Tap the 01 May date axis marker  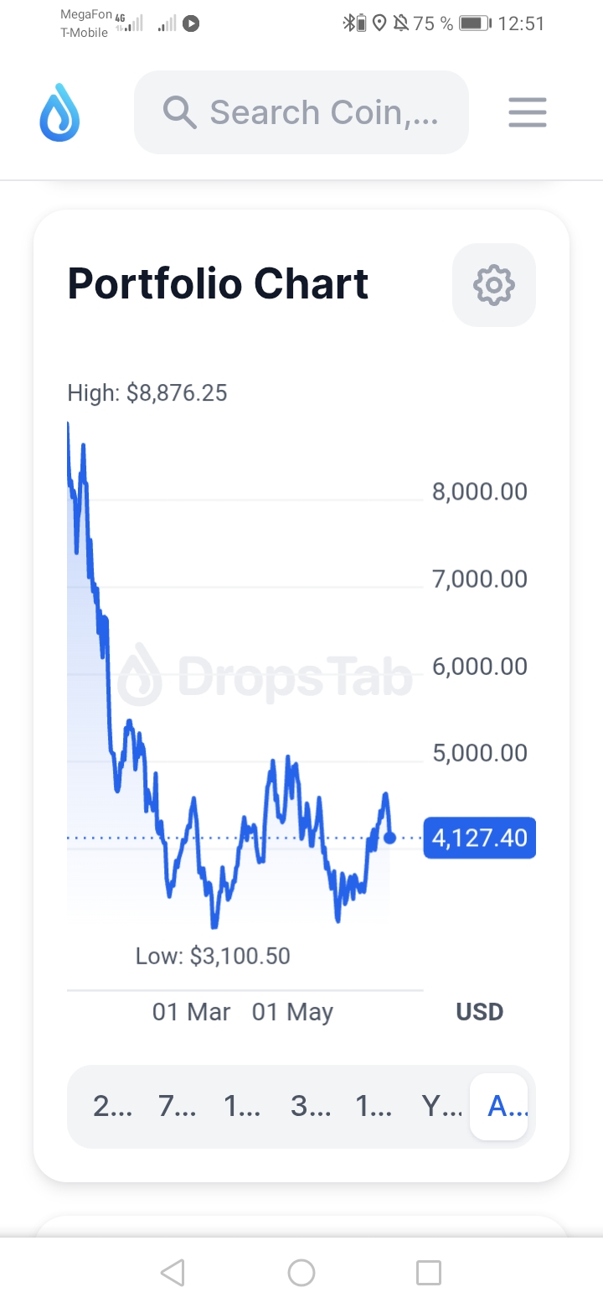(x=292, y=1012)
